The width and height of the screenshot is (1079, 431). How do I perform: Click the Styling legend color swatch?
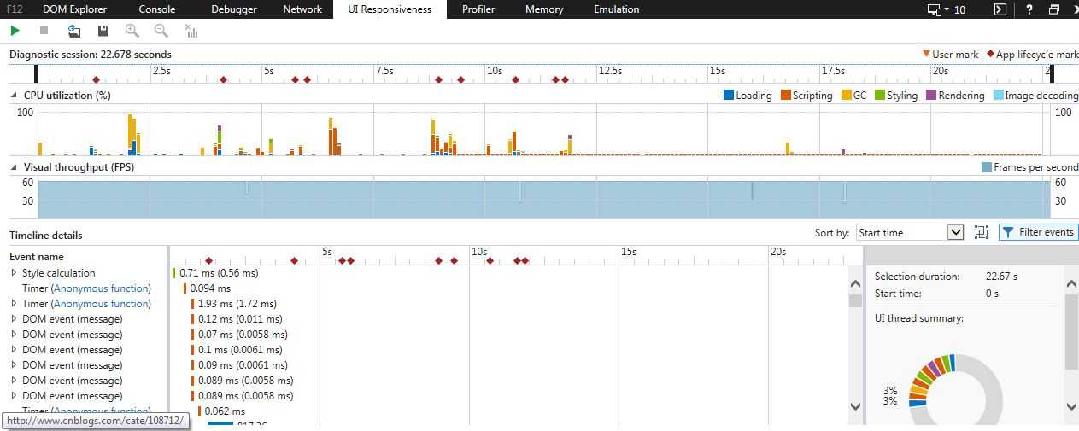coord(880,96)
